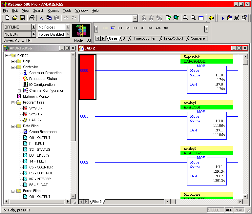Open the N7 - INTEGER data file

click(40, 179)
